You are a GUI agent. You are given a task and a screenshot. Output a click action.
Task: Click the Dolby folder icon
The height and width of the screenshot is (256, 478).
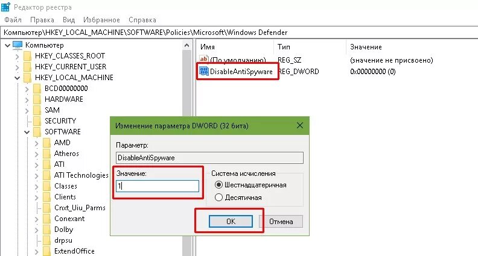point(46,229)
